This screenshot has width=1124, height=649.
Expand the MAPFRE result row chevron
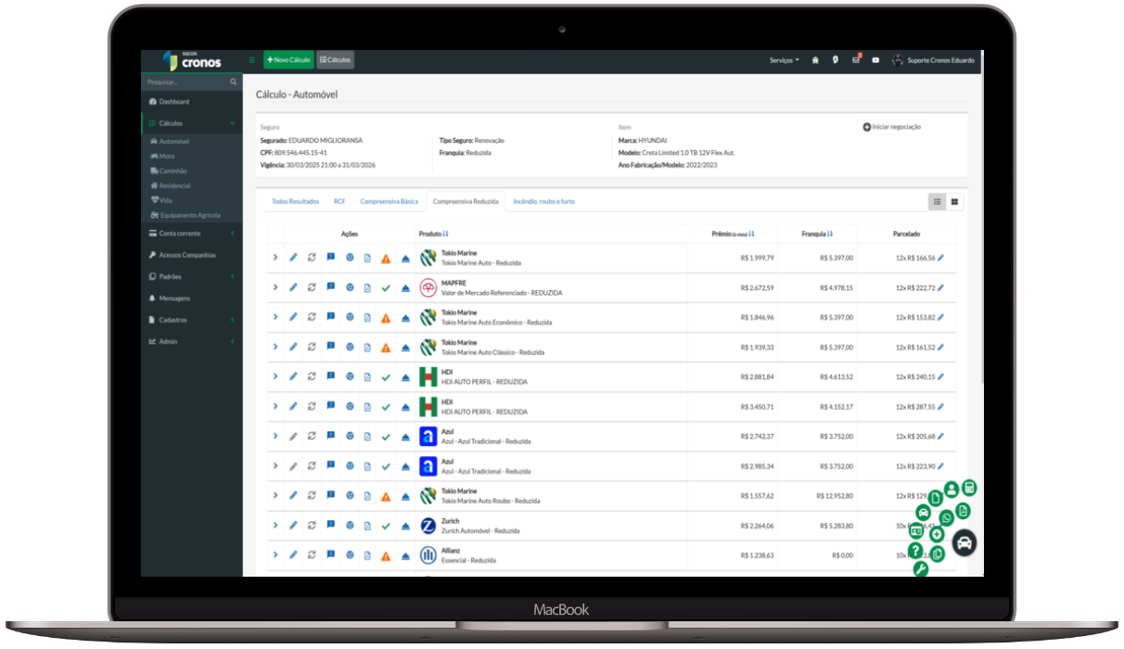(275, 287)
